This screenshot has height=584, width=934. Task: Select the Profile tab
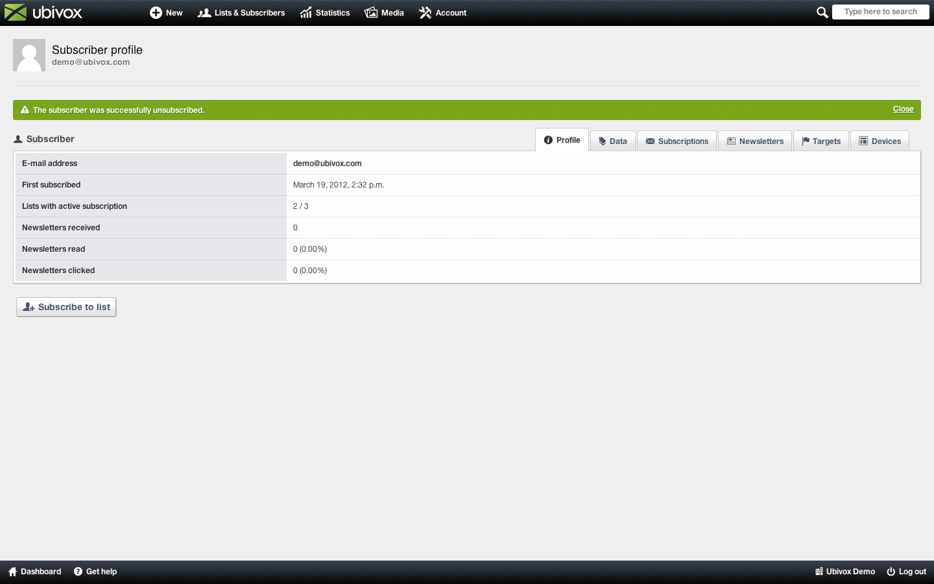[x=562, y=140]
